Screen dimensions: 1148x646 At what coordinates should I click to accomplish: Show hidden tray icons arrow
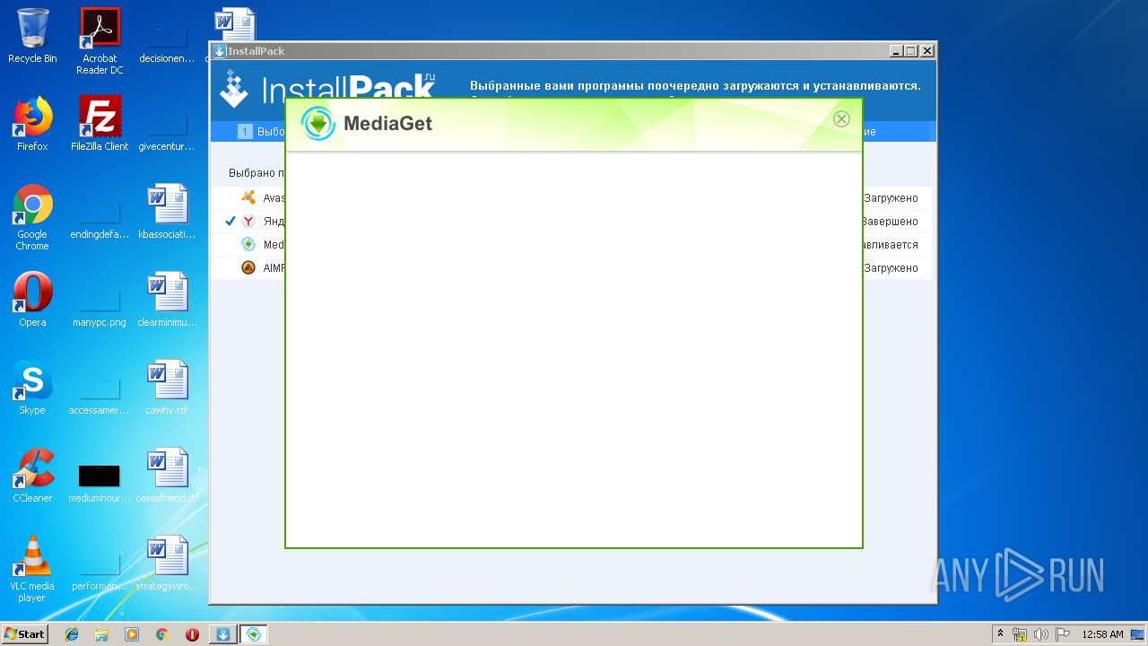(x=1001, y=634)
